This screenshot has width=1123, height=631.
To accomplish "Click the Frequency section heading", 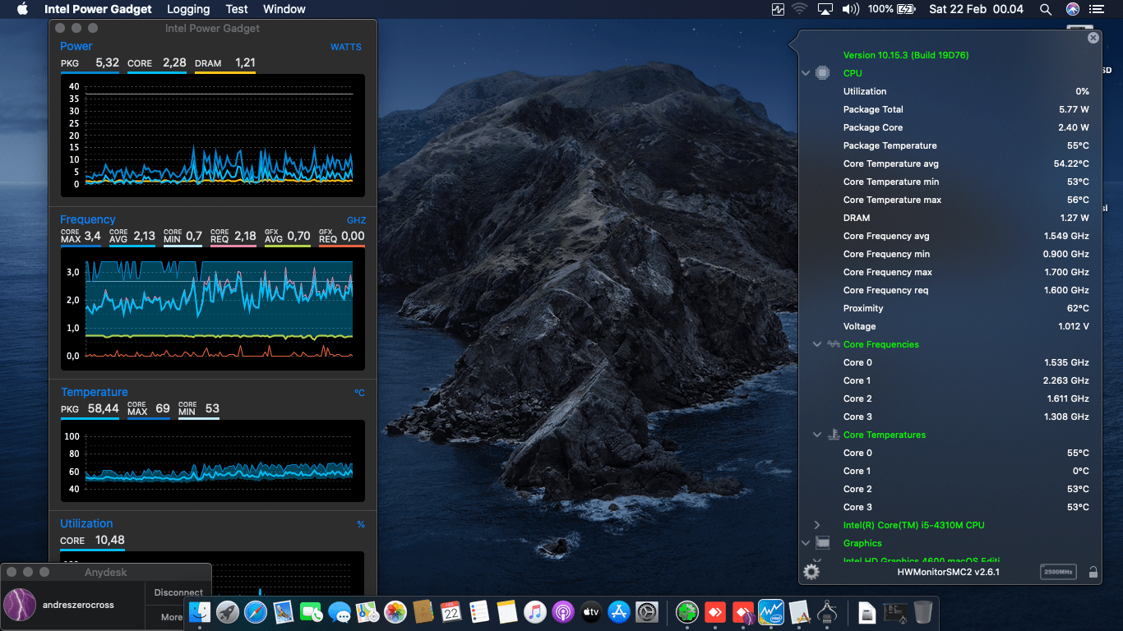I will (x=88, y=219).
